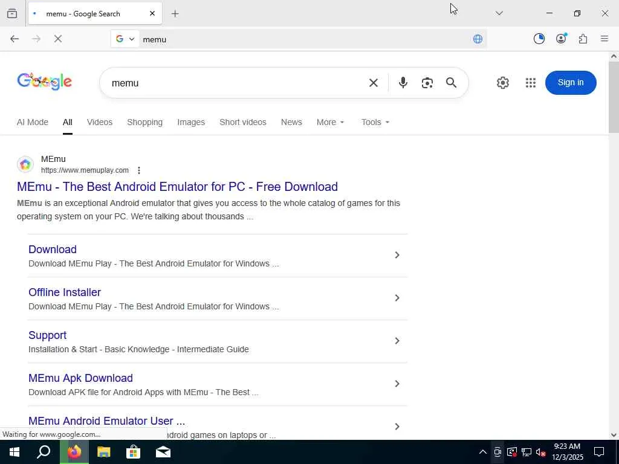
Task: Open the MEmu Apk Download sitelink
Action: [80, 378]
